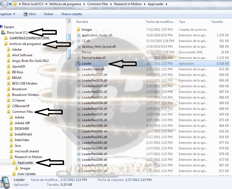This screenshot has width=232, height=189.
Task: Select the CE.dll file icon
Action: [x=79, y=41]
